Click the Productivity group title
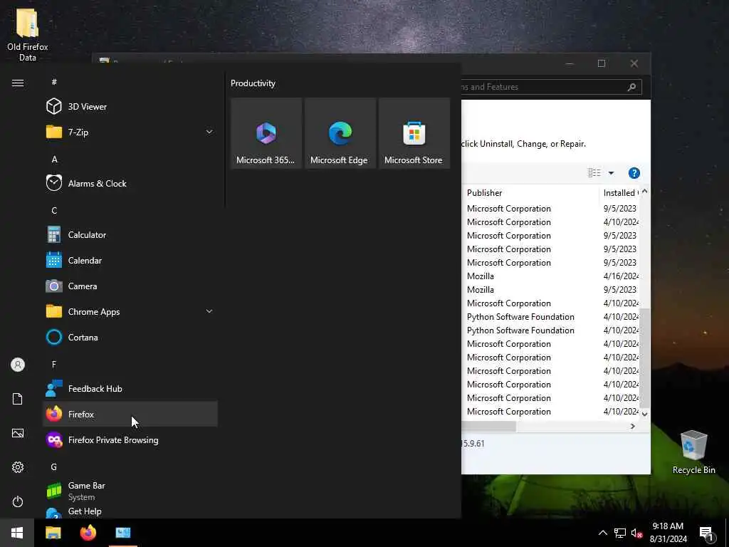 point(253,83)
